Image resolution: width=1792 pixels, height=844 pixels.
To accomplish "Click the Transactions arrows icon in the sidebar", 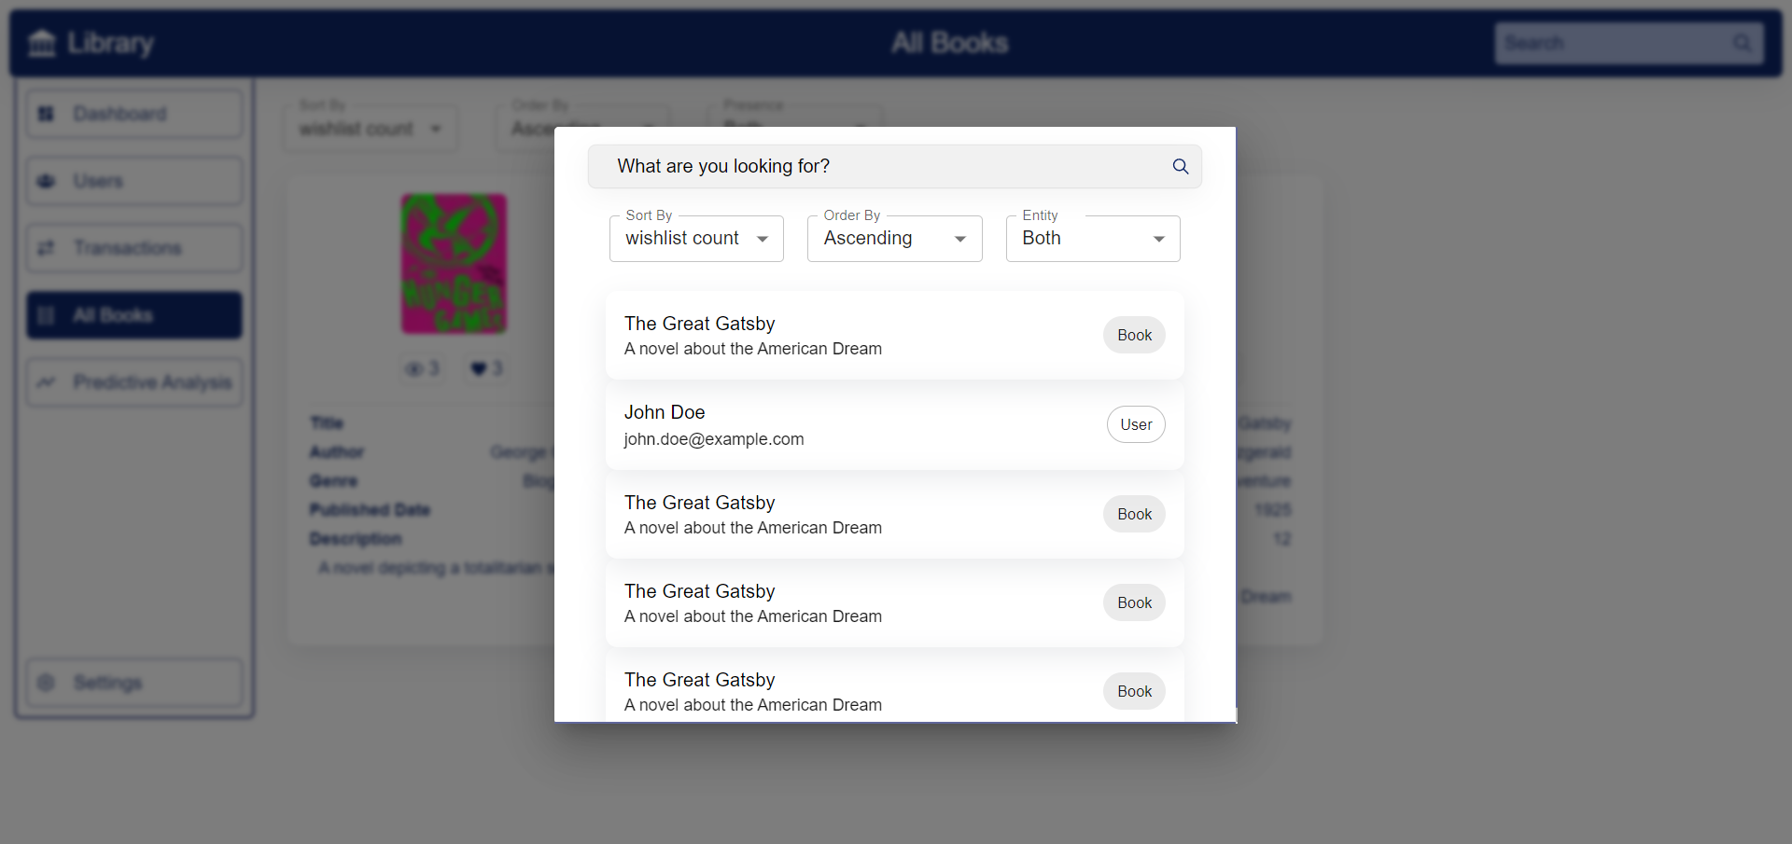I will click(x=46, y=248).
